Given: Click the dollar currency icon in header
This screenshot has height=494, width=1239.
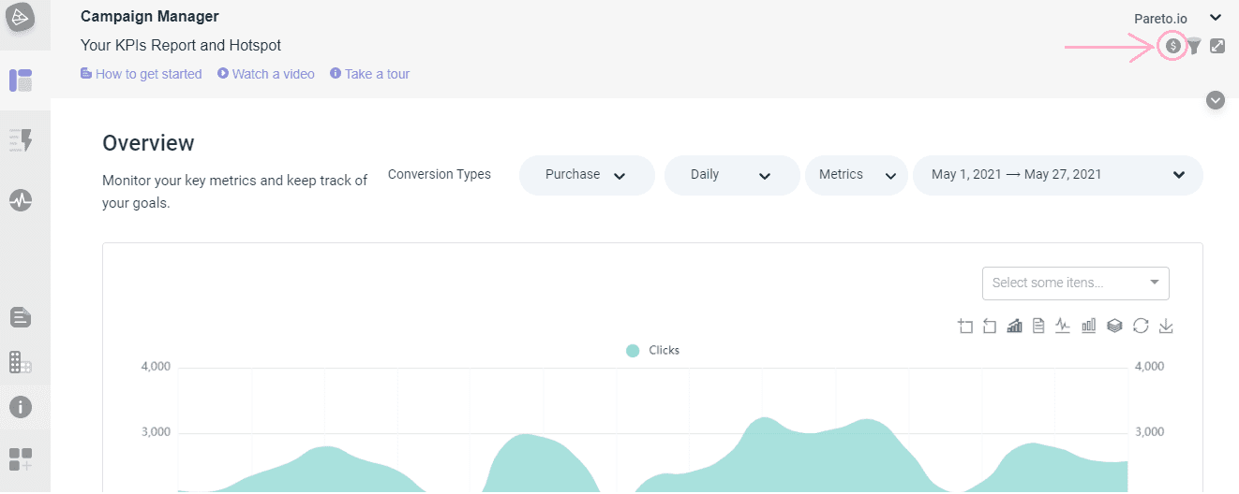Looking at the screenshot, I should click(1172, 45).
